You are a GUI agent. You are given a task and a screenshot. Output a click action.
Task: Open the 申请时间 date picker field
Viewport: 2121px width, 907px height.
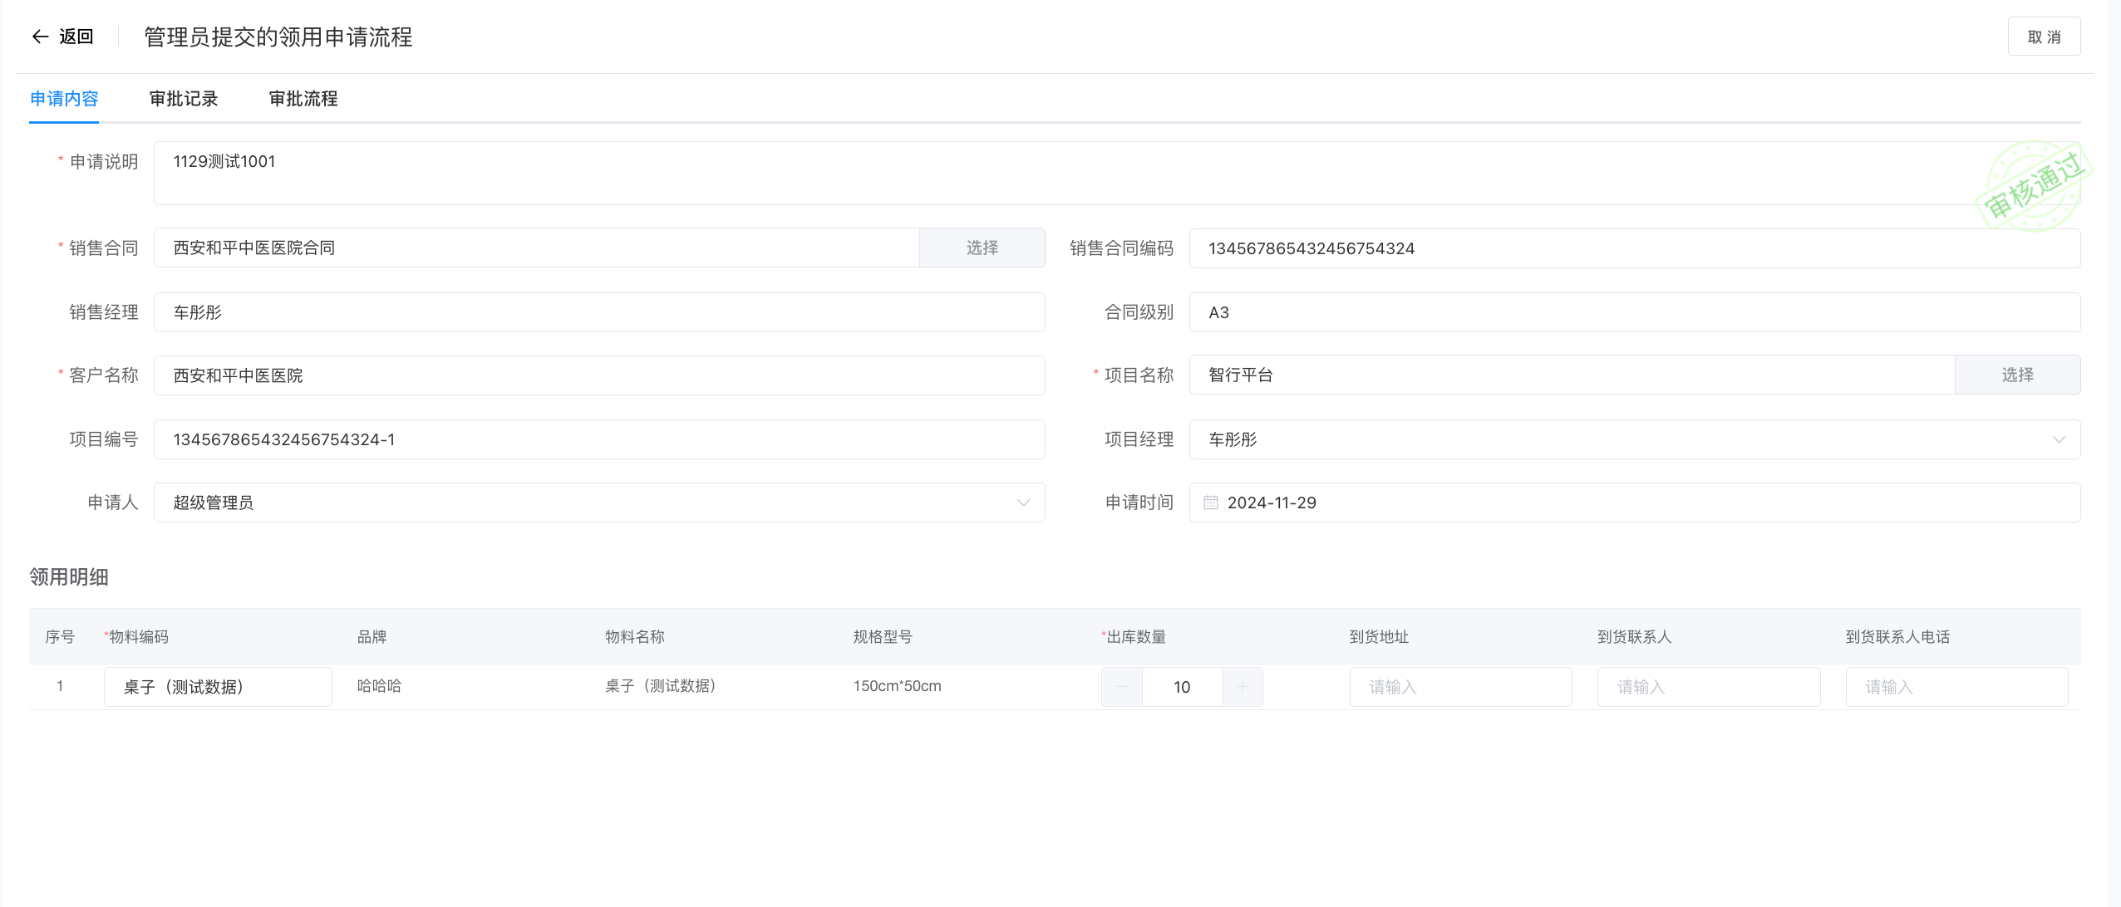point(1633,503)
